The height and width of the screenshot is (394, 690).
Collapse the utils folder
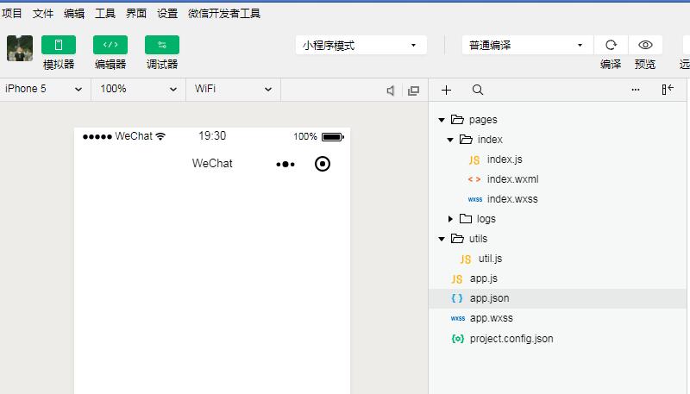coord(442,239)
